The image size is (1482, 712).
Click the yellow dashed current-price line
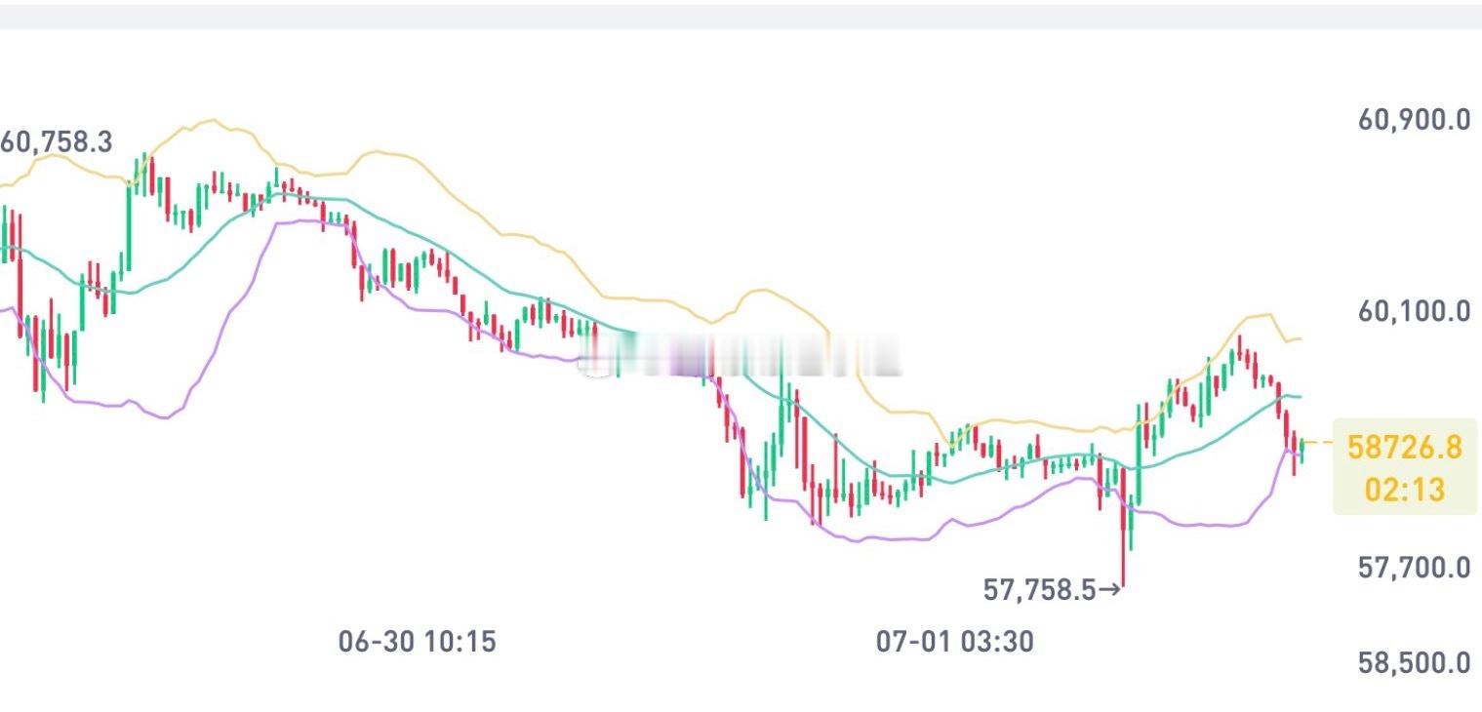coord(1318,444)
